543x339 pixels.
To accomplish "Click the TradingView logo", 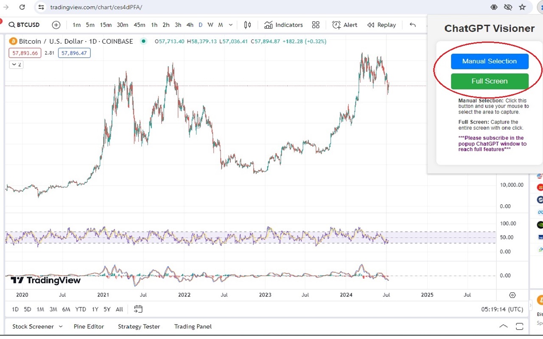I will tap(45, 280).
